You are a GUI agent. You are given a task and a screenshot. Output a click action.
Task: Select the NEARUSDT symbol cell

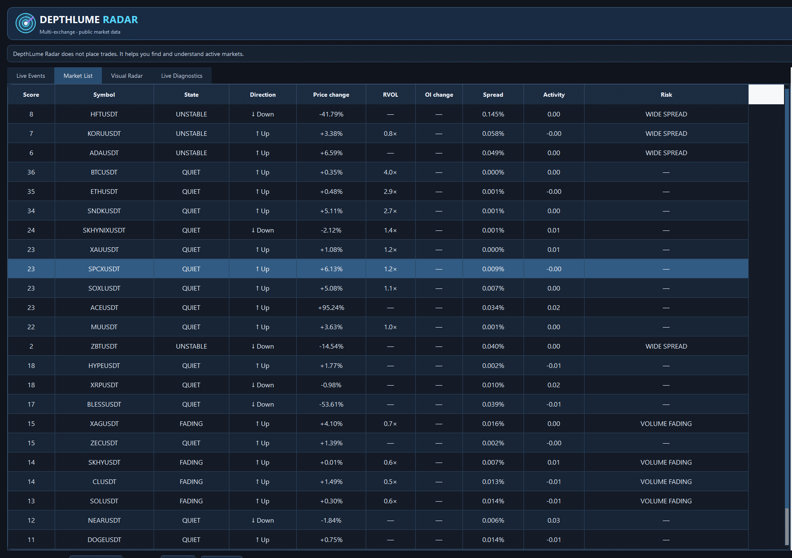coord(104,520)
